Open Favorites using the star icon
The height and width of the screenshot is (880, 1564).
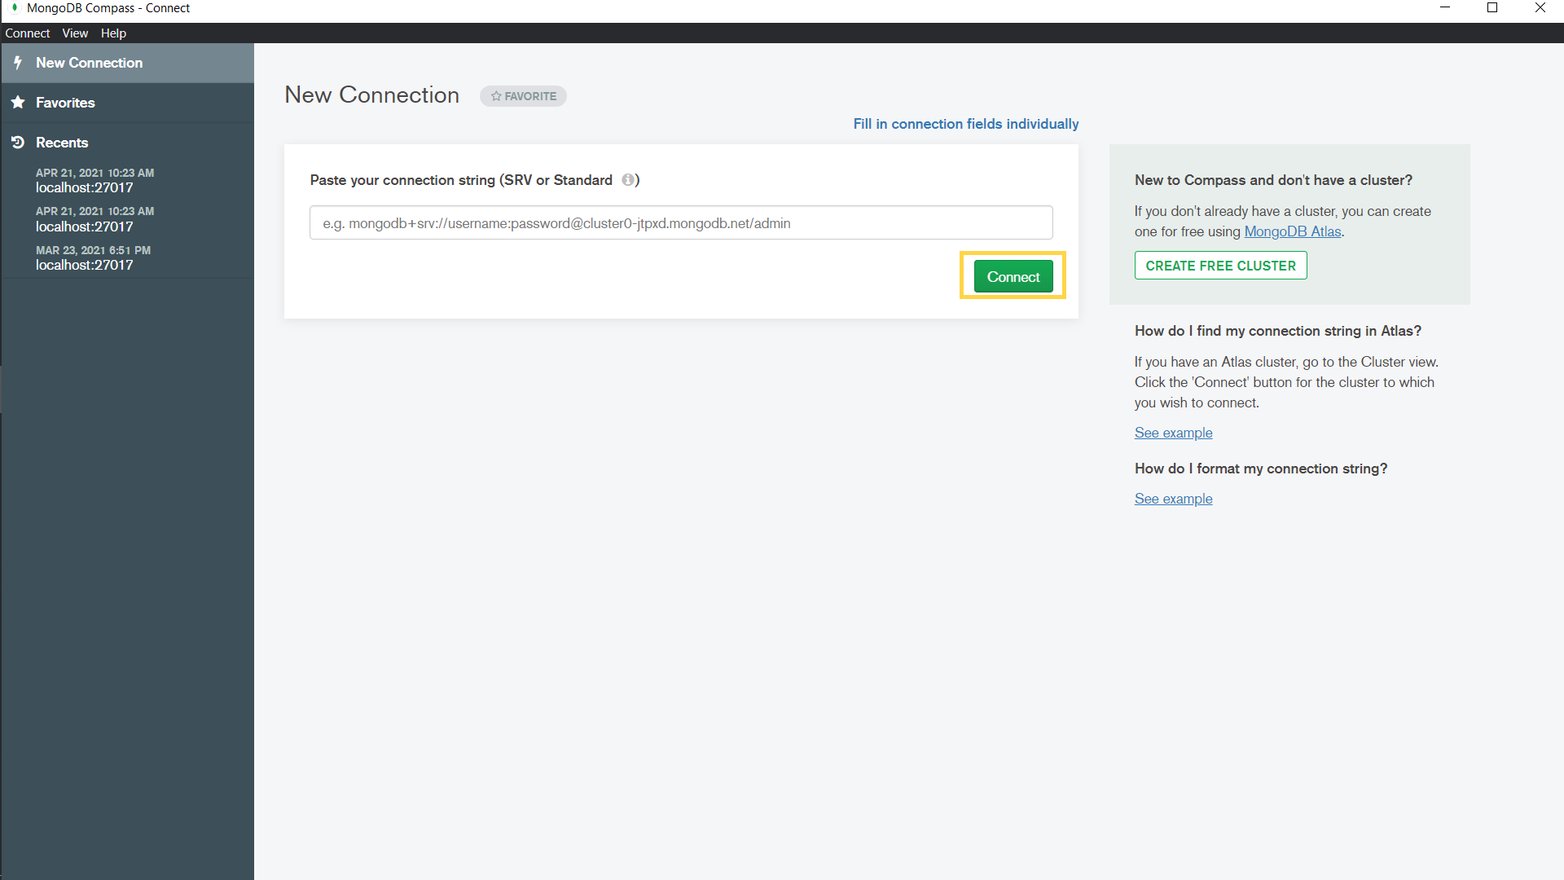coord(18,102)
